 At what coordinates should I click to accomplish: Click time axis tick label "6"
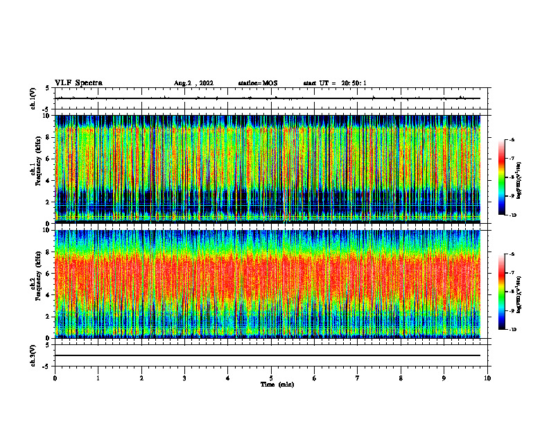315,378
